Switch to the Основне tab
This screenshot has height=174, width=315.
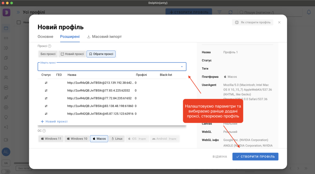click(45, 36)
